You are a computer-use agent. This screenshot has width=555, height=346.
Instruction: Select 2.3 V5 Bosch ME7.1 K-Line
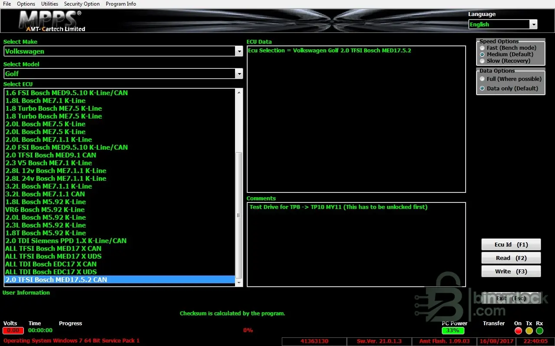point(120,163)
